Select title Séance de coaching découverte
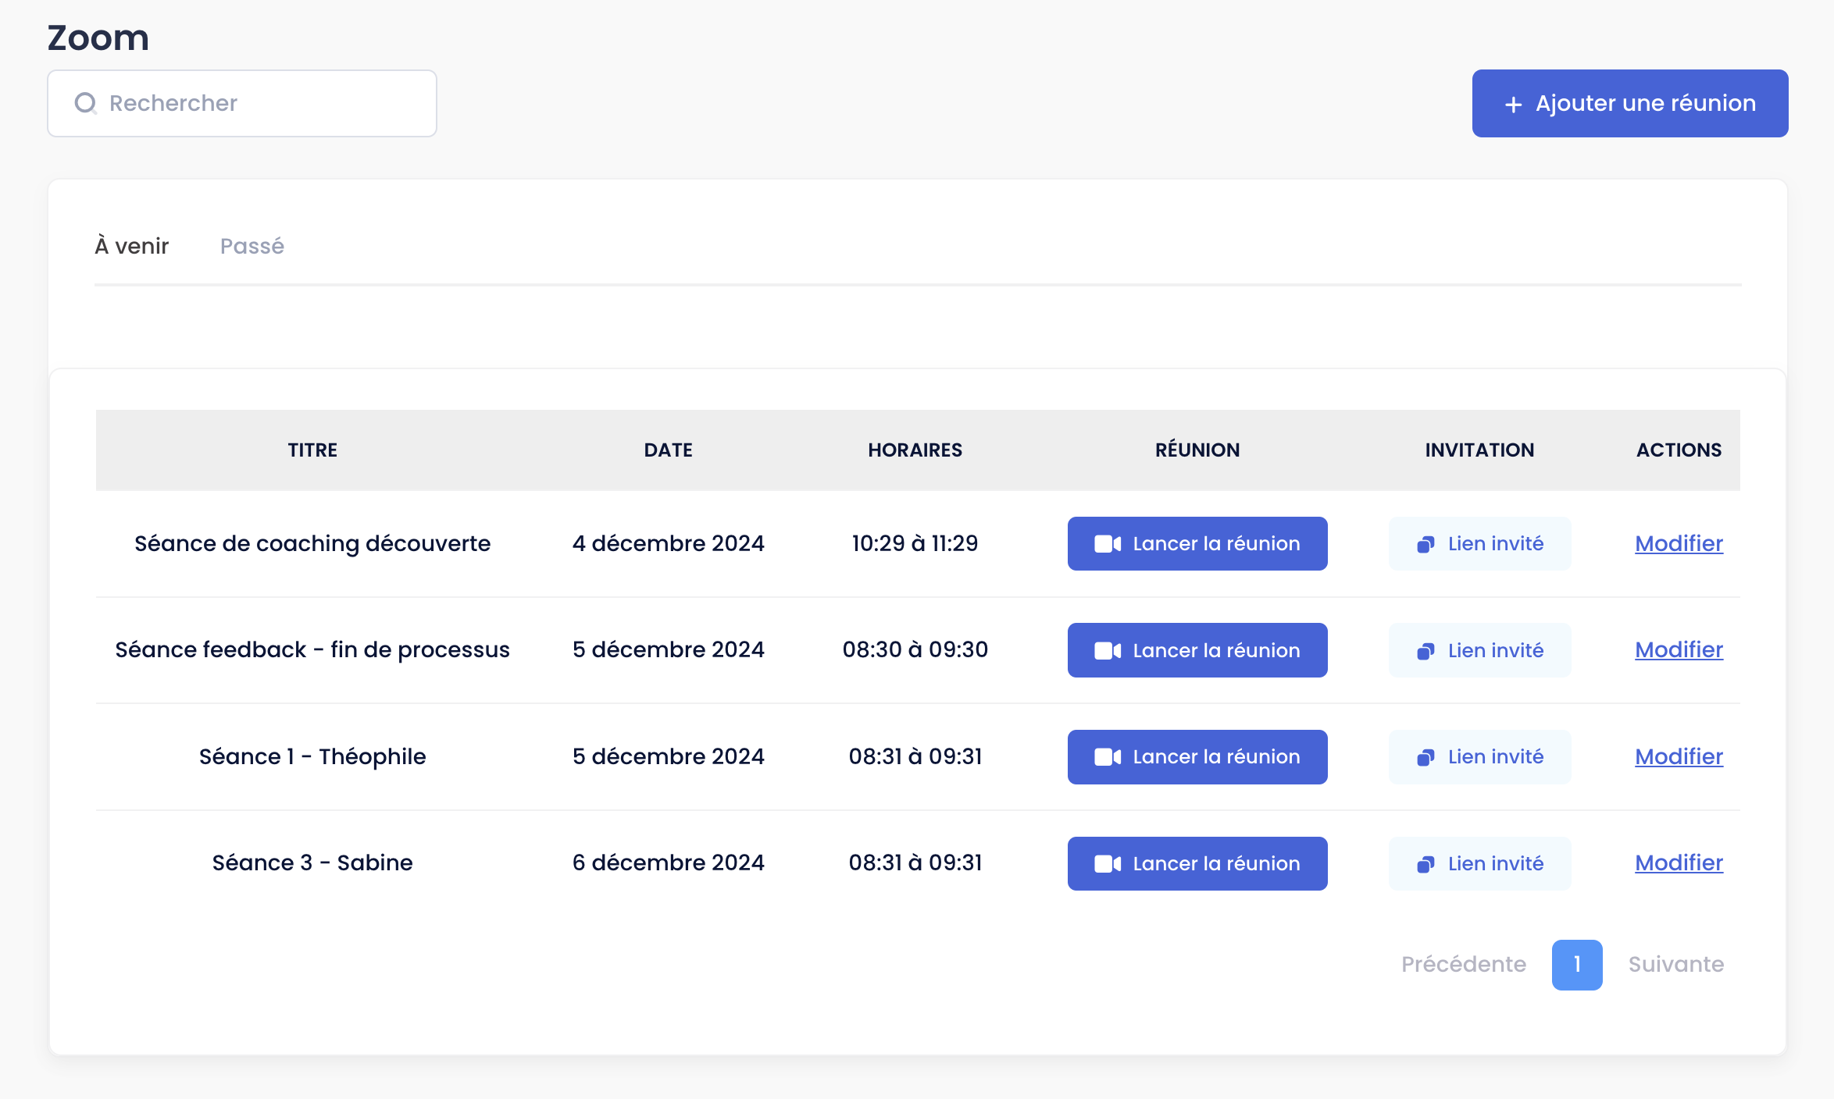Image resolution: width=1834 pixels, height=1099 pixels. (x=312, y=543)
